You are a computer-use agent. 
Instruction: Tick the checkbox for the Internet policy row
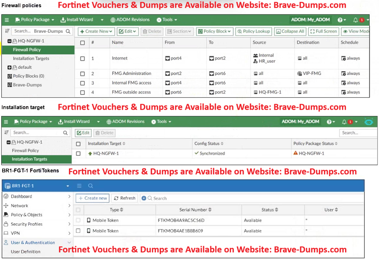tap(82, 59)
